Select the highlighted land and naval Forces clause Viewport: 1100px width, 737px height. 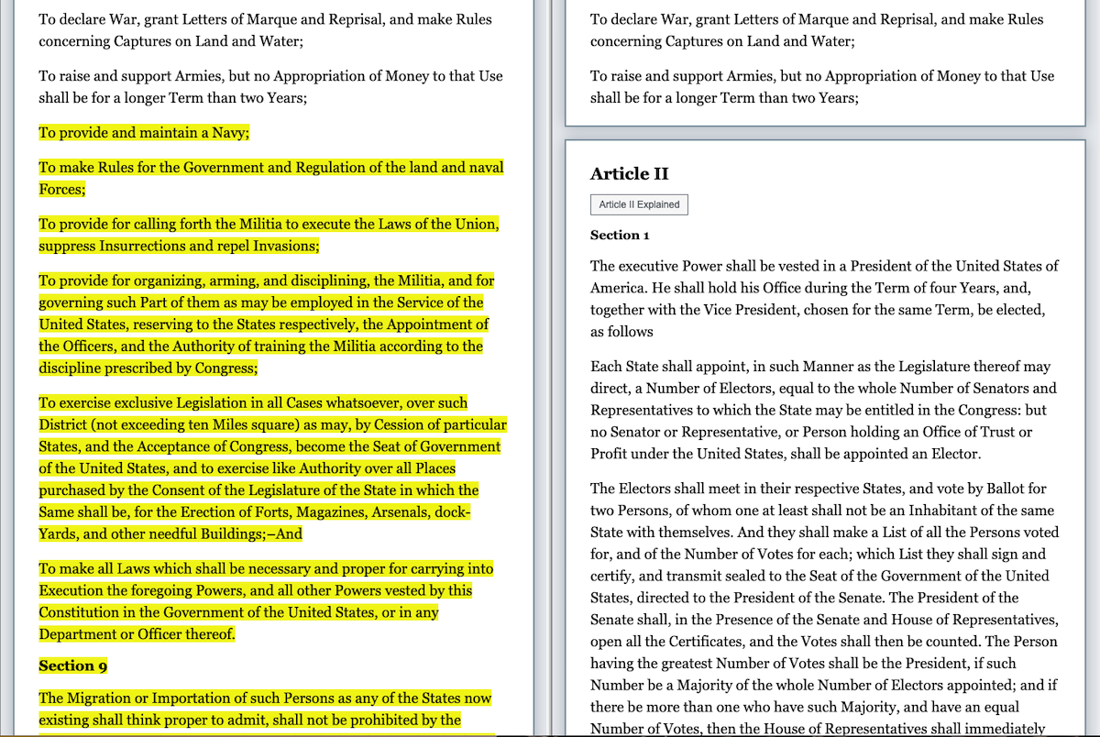(270, 178)
